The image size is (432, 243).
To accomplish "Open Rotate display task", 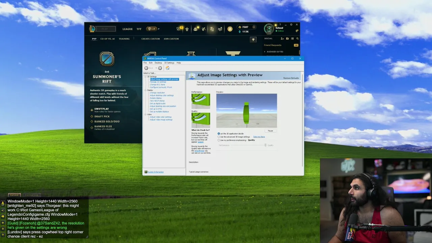I will 156,98.
